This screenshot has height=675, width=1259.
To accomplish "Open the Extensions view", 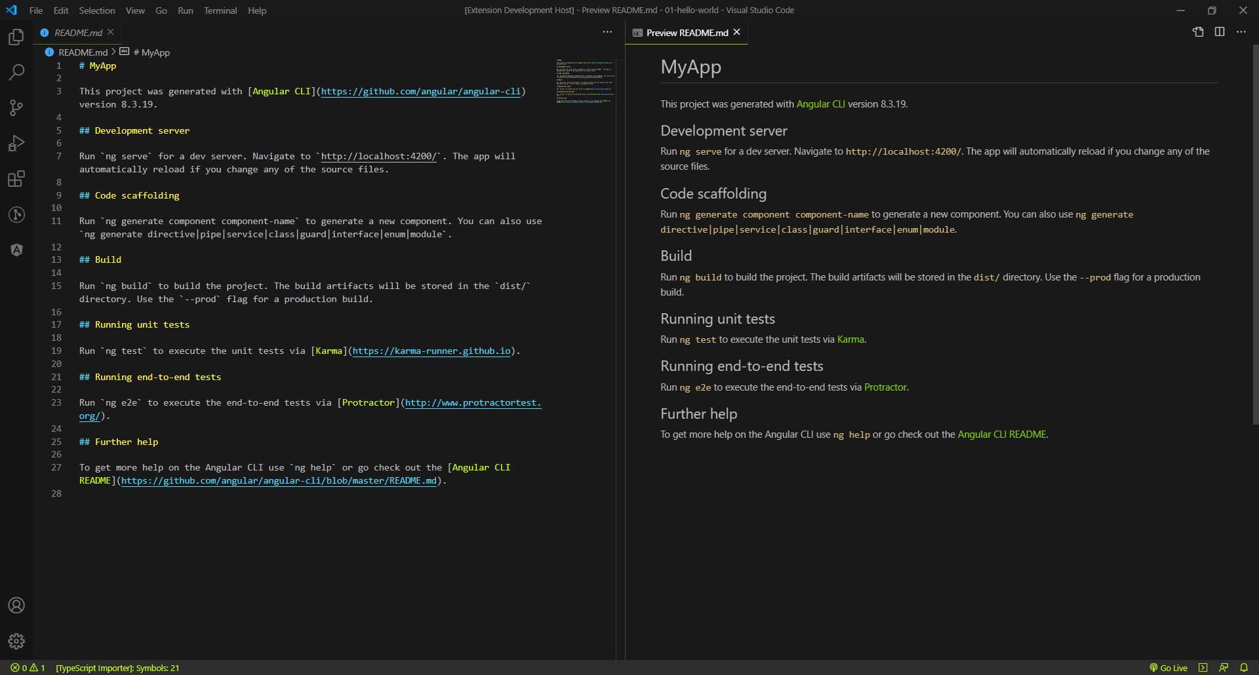I will click(16, 178).
